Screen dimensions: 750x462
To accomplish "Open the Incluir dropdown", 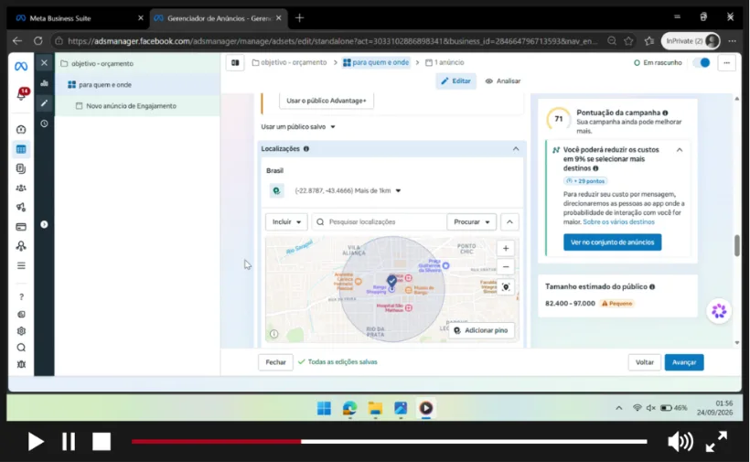I will [286, 222].
